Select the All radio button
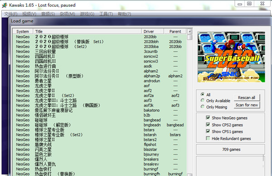Viewport: 272px width, 176px height. coord(203,94)
